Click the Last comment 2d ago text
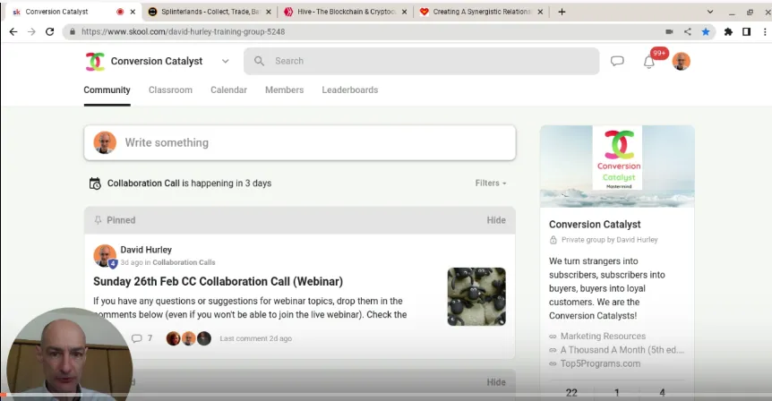 click(255, 338)
